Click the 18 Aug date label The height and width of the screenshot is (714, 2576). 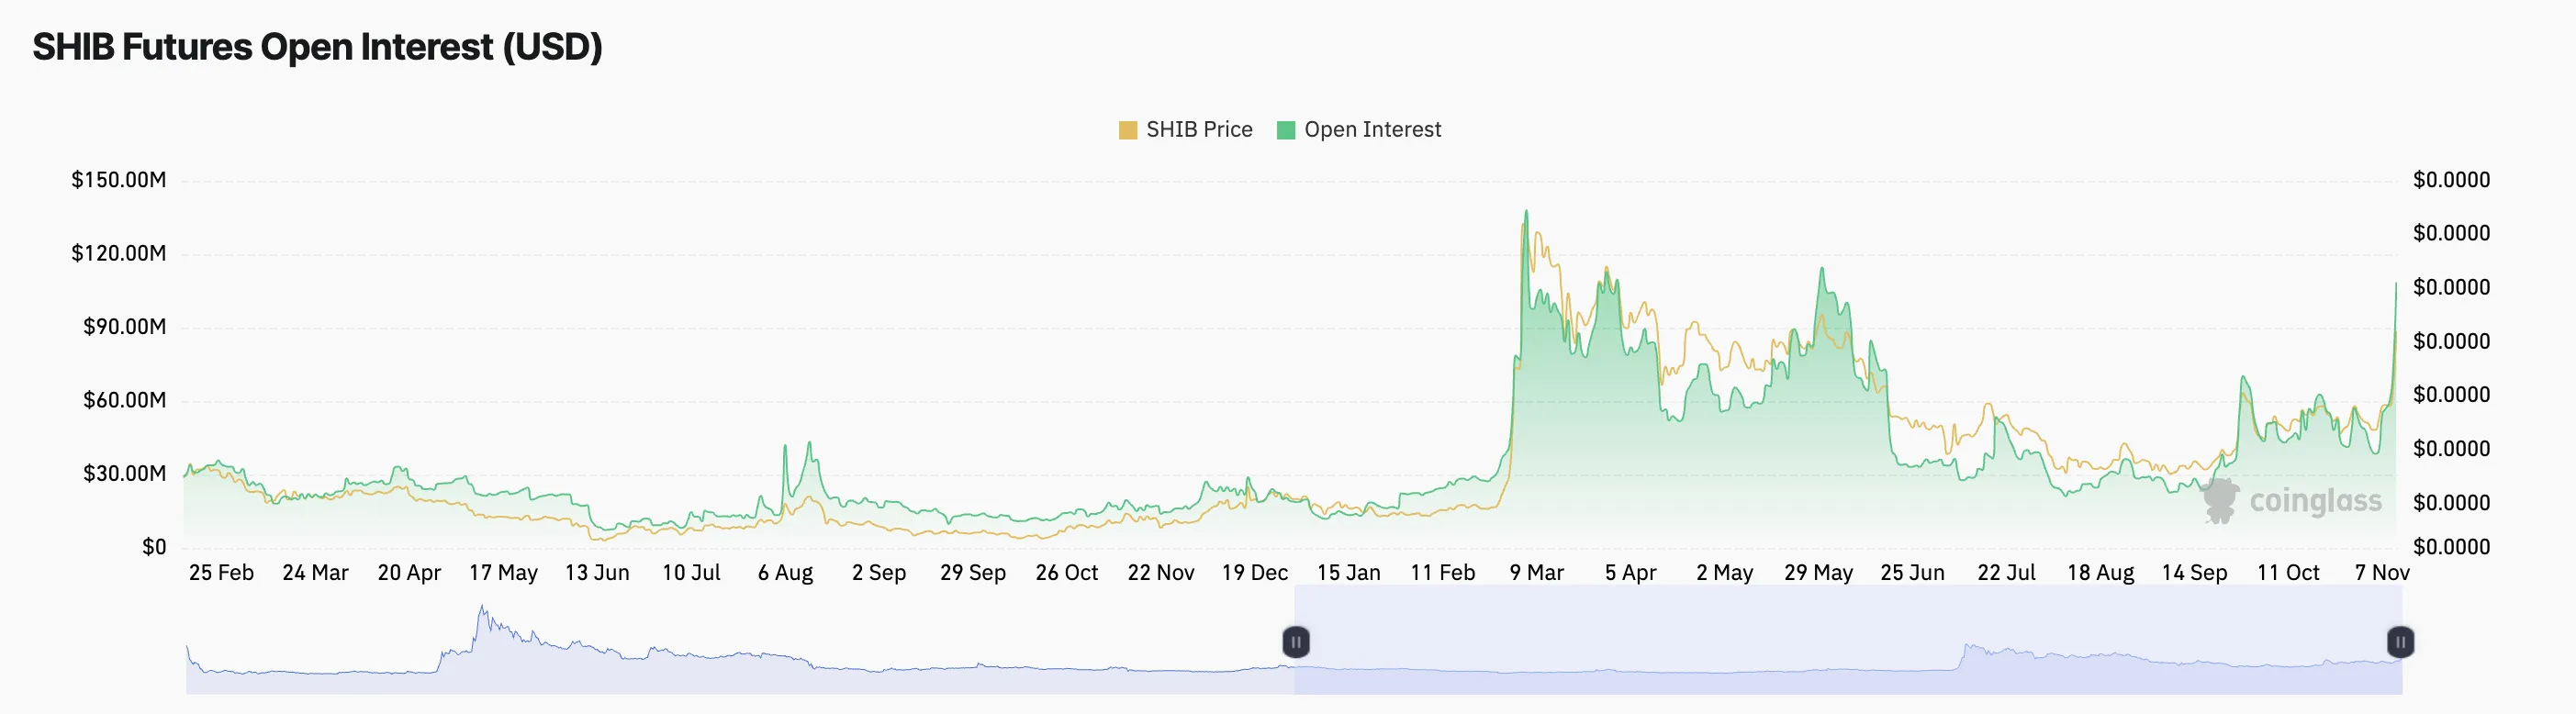tap(2101, 573)
